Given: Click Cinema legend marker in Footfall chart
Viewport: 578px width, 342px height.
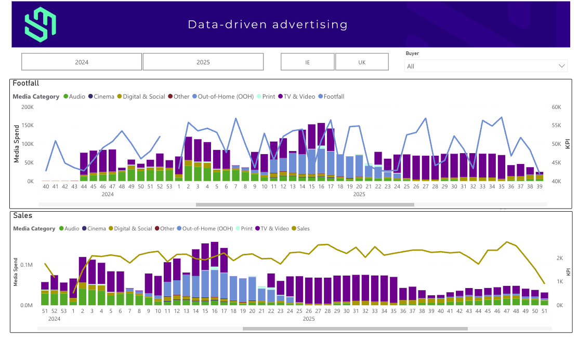Looking at the screenshot, I should click(x=91, y=97).
